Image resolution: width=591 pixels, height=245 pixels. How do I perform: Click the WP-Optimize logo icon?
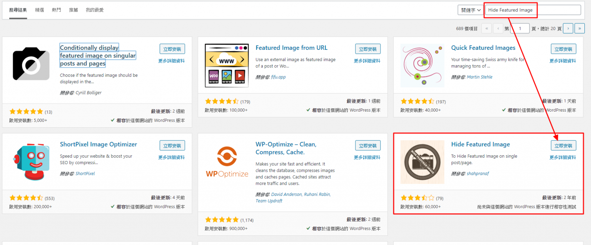tap(227, 162)
